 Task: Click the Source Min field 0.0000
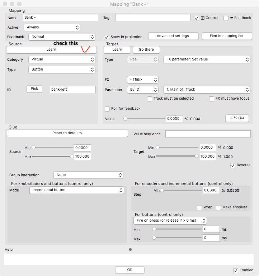pyautogui.click(x=83, y=148)
